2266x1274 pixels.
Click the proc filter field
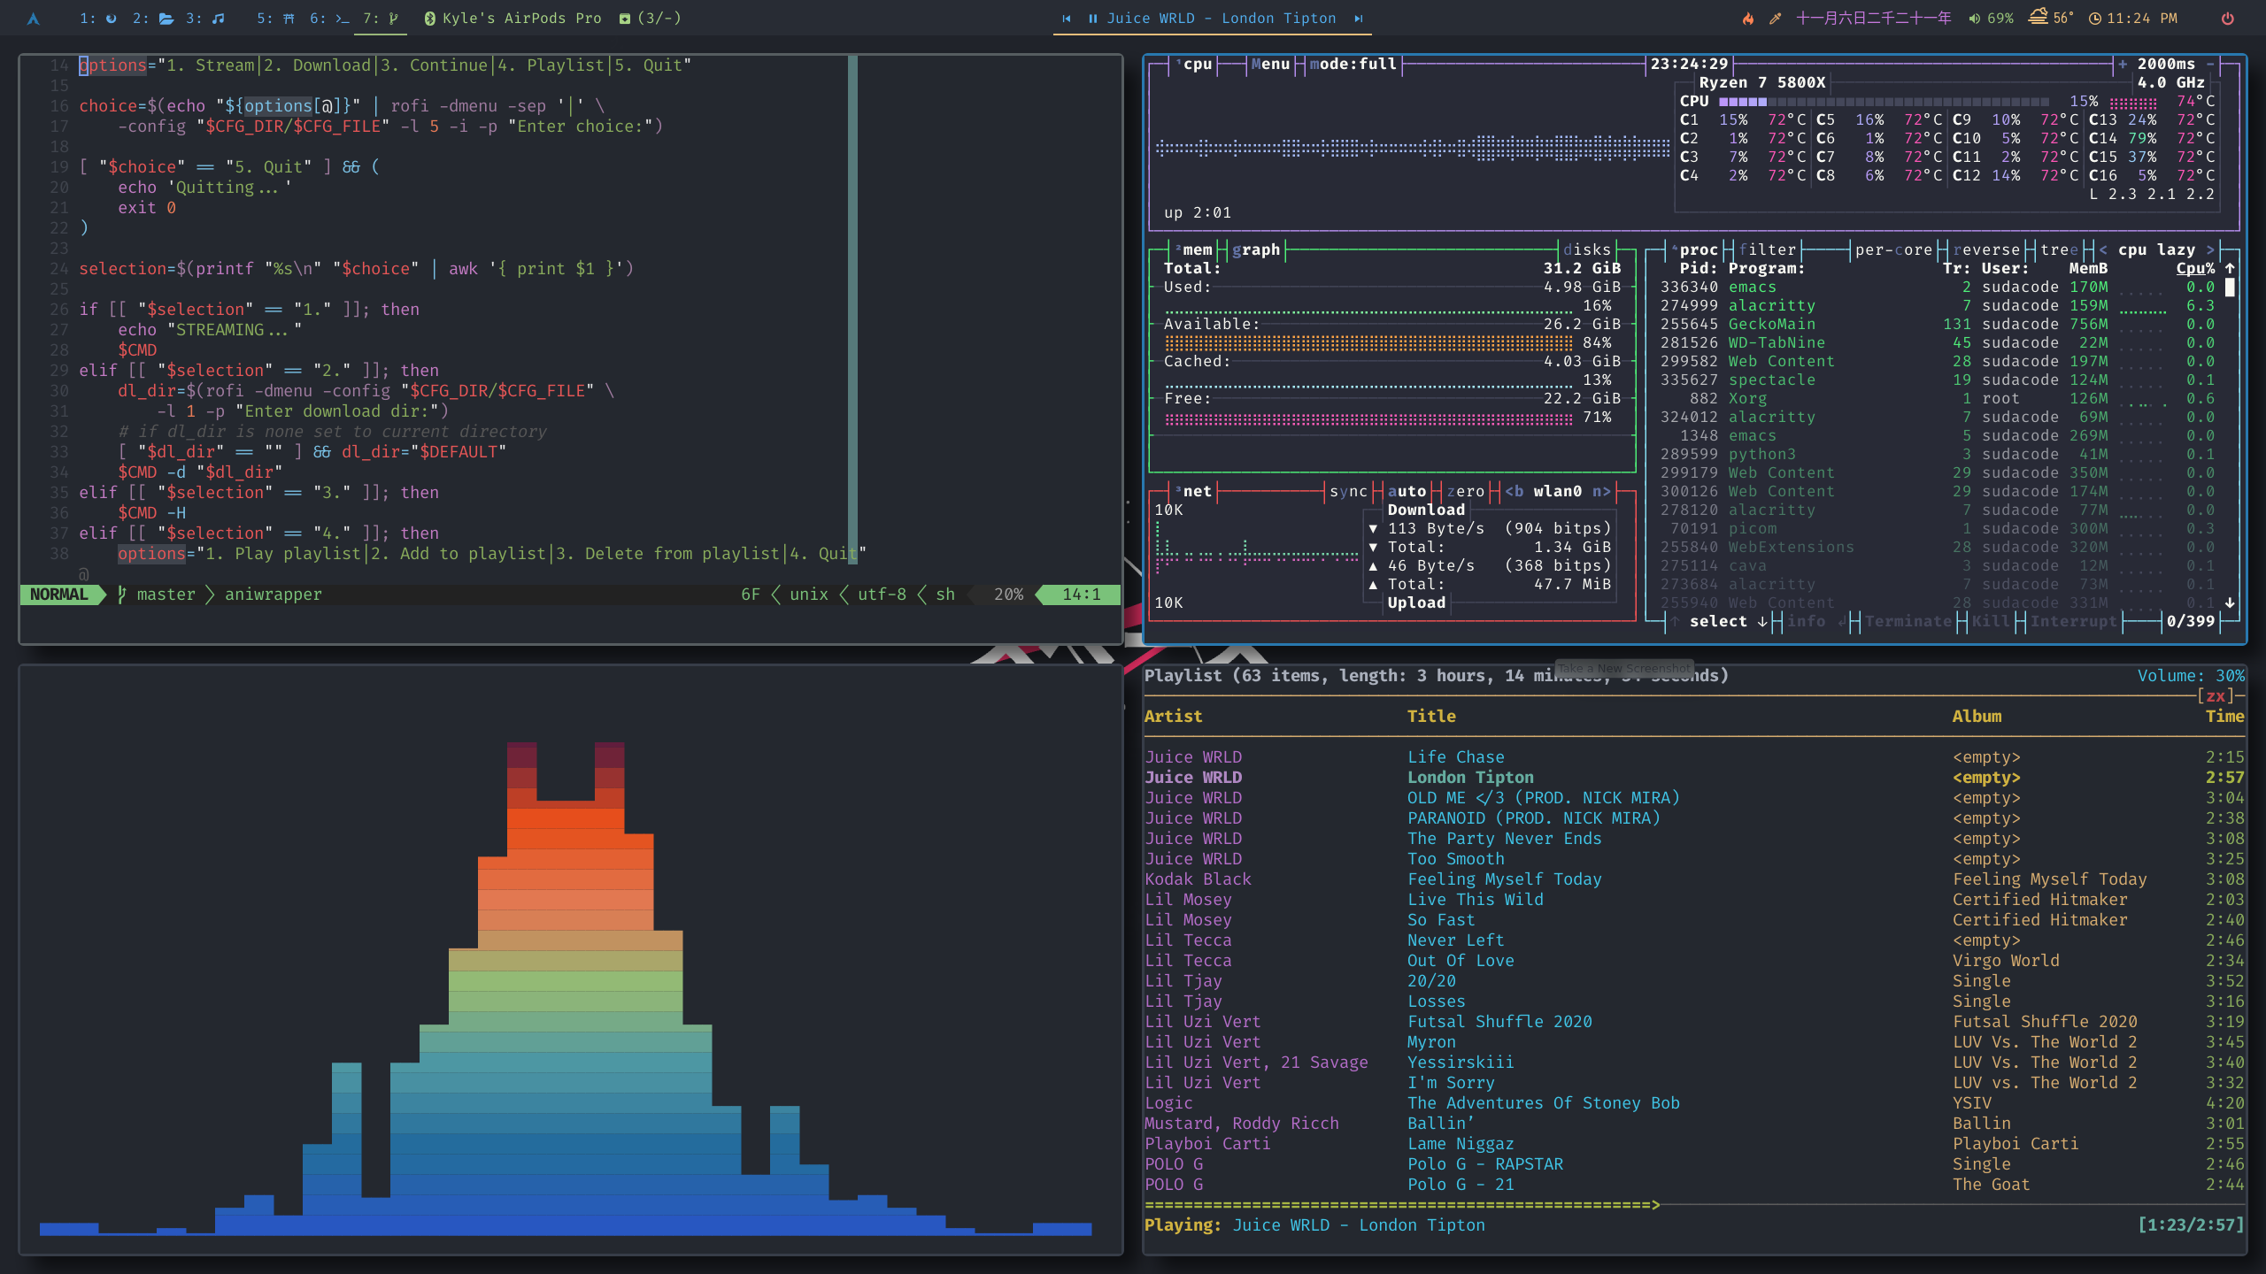1767,249
